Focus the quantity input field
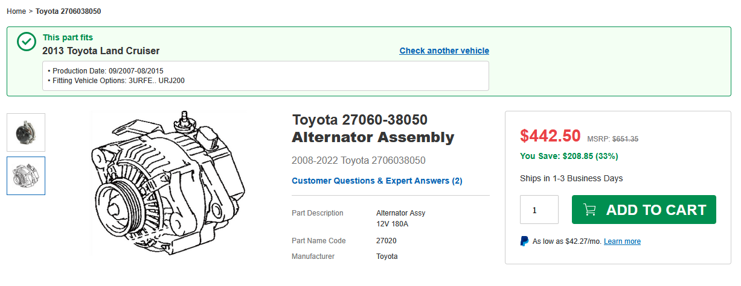 tap(539, 210)
